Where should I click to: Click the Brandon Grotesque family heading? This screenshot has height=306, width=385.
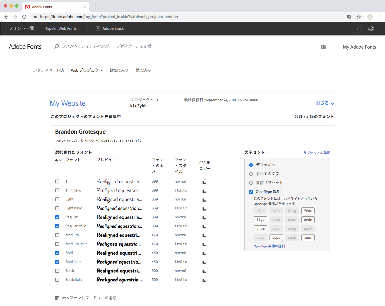(80, 132)
